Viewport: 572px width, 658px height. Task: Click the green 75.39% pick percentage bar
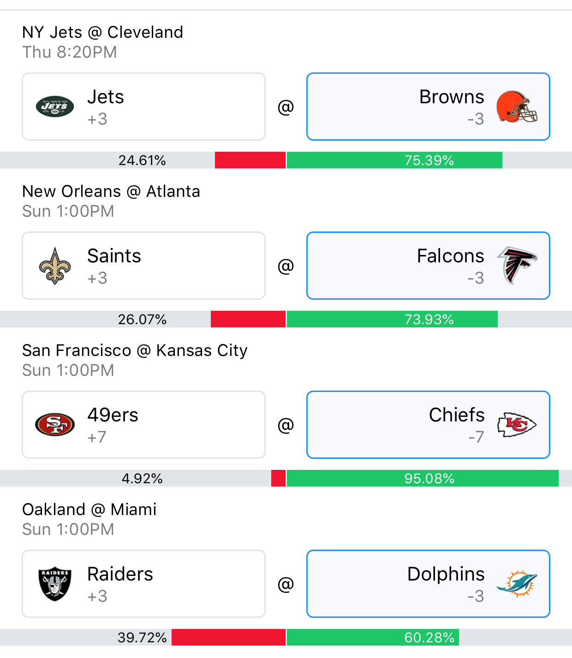(x=394, y=160)
